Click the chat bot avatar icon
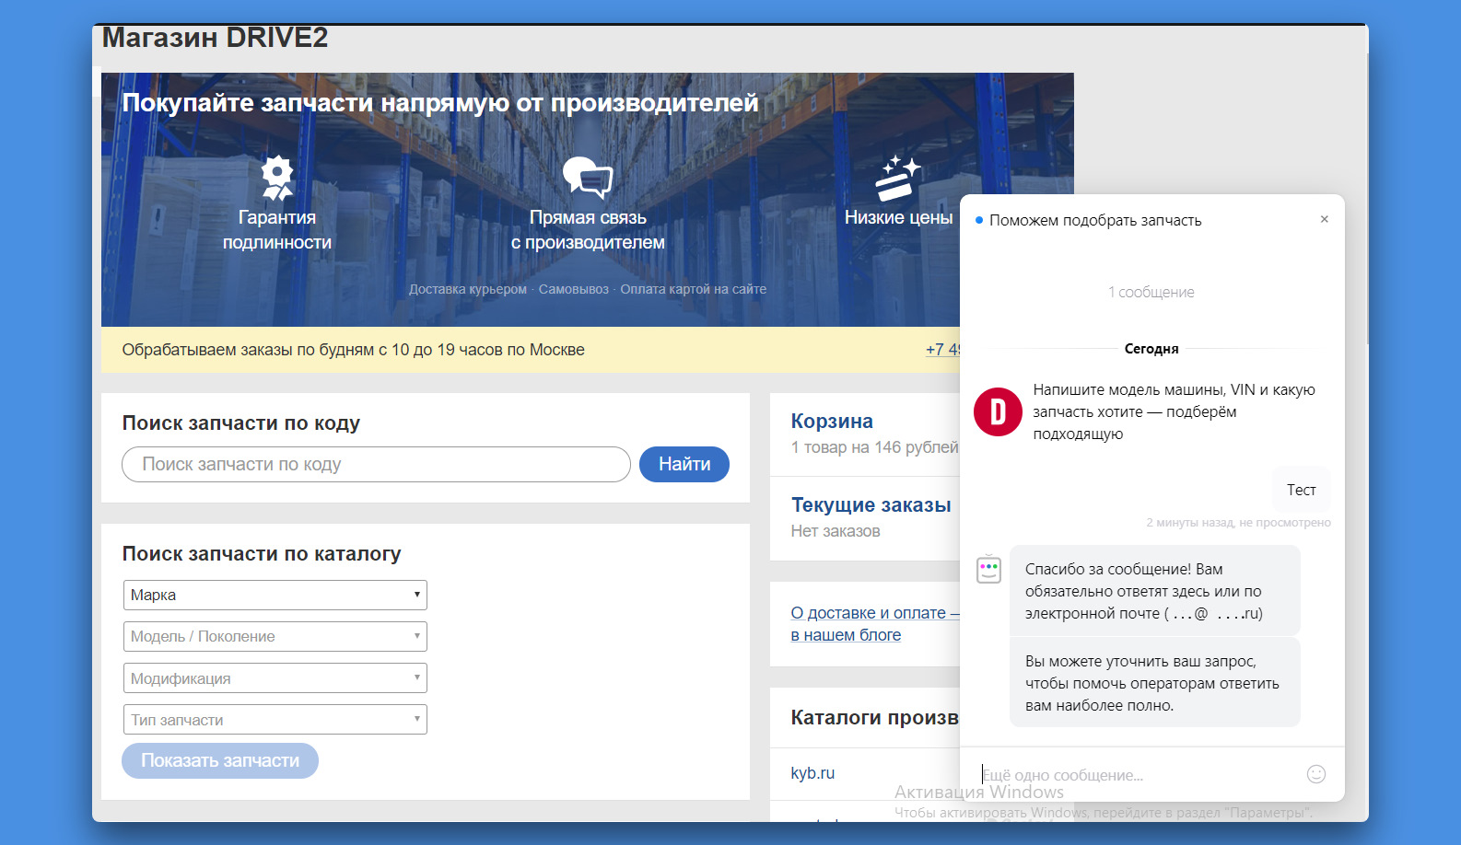The width and height of the screenshot is (1461, 845). (988, 569)
